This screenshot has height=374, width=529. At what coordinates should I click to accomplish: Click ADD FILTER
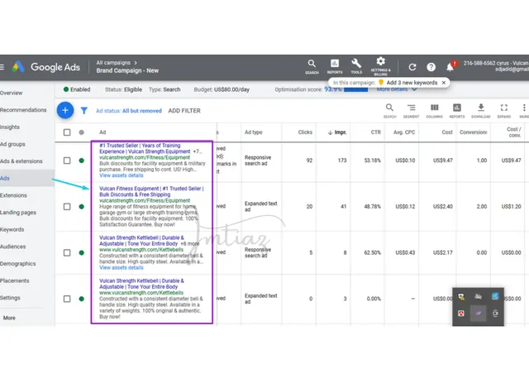184,111
